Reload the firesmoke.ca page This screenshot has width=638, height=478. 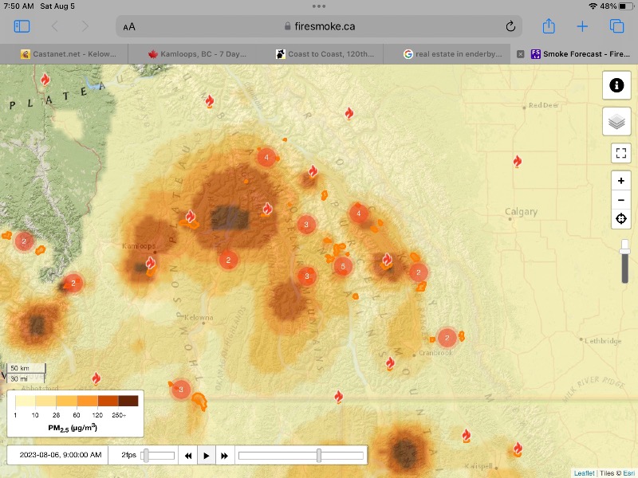[x=510, y=26]
